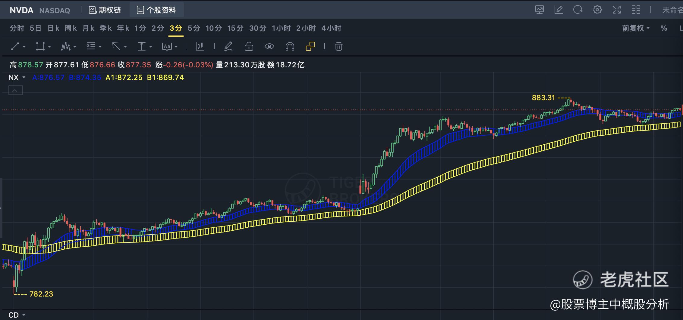Image resolution: width=683 pixels, height=320 pixels.
Task: Toggle the lock drawings icon
Action: (x=249, y=46)
